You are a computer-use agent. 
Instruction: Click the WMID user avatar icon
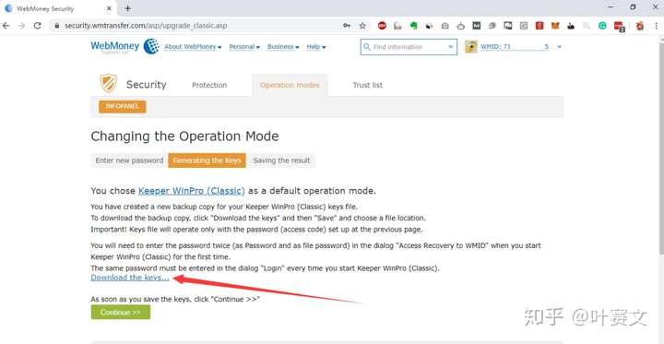click(x=471, y=47)
